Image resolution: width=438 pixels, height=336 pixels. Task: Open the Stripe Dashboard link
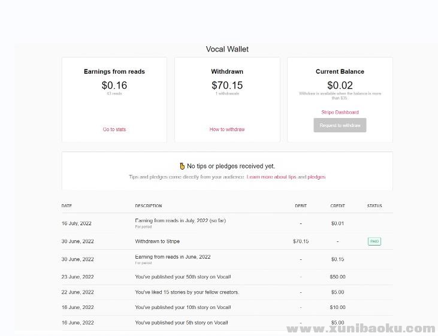click(x=340, y=112)
